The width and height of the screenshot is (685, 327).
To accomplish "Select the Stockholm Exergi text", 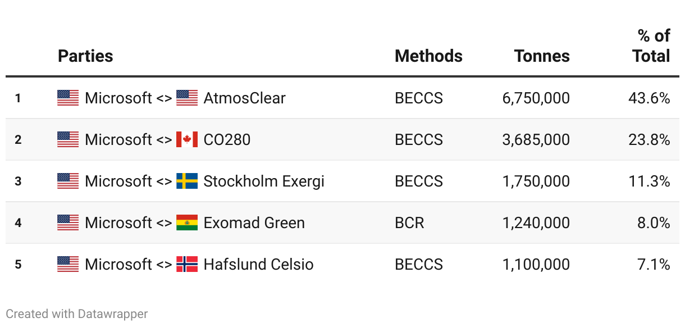I will [264, 181].
